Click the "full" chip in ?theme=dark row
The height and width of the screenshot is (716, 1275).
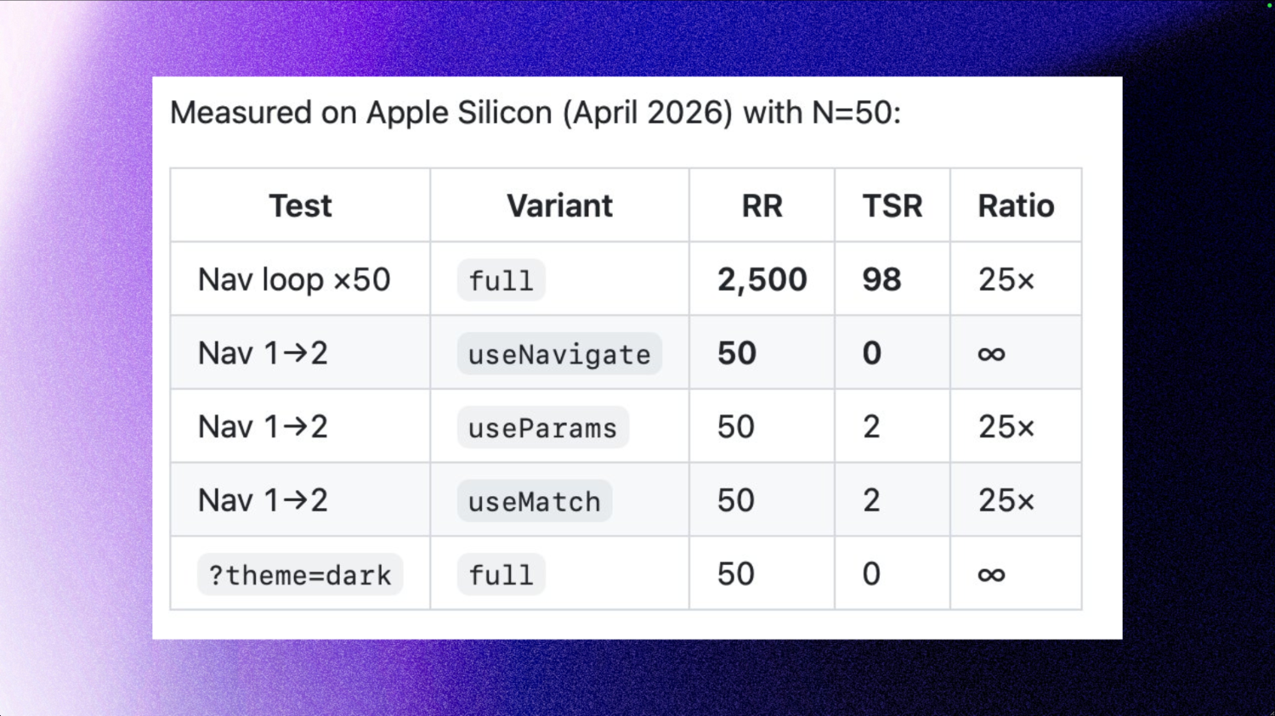click(x=501, y=575)
